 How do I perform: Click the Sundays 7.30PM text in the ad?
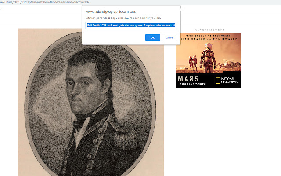coord(193,84)
